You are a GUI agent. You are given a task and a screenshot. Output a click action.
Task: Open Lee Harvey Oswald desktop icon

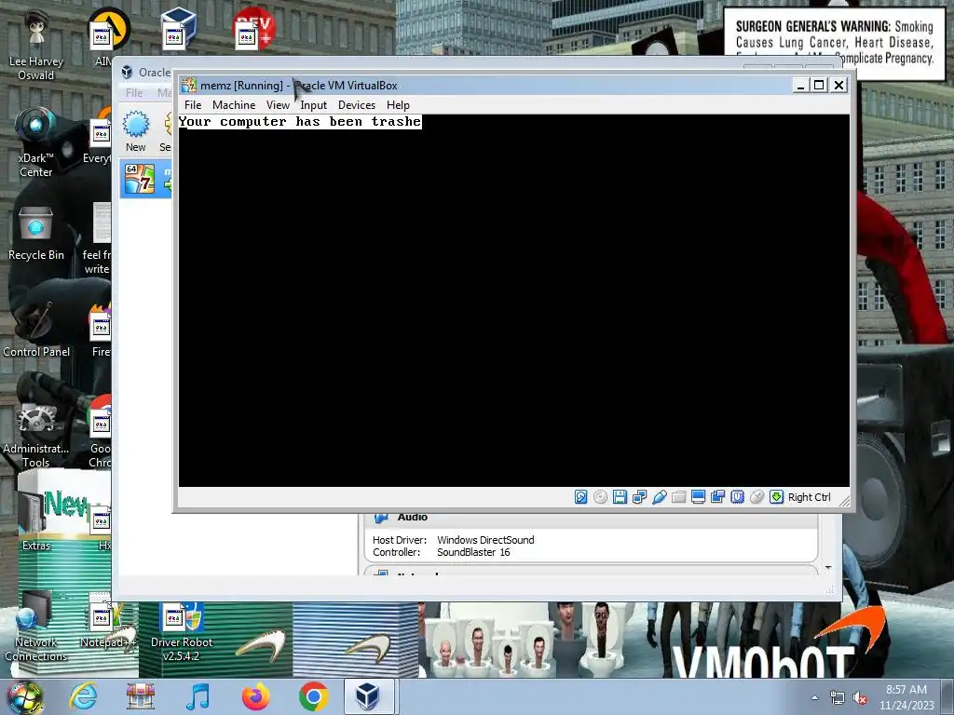pyautogui.click(x=36, y=44)
